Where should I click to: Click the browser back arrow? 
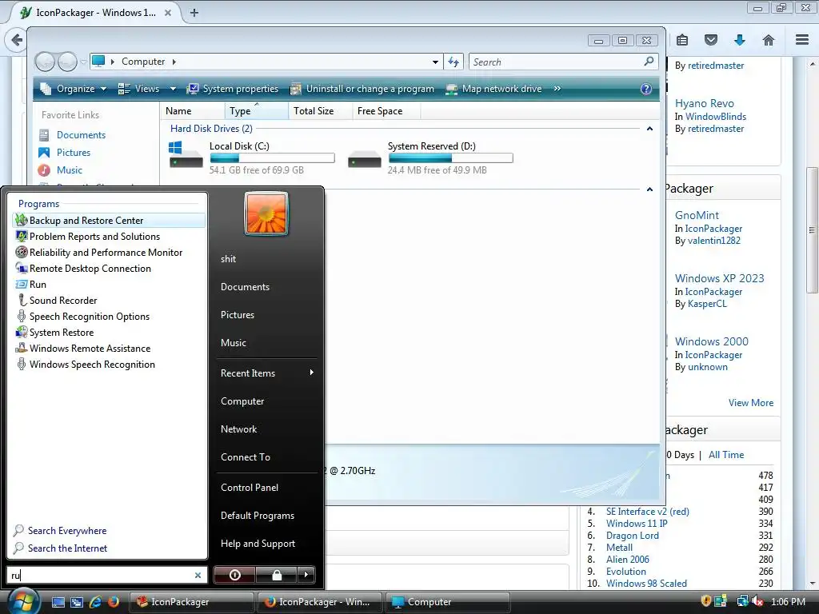[x=17, y=40]
